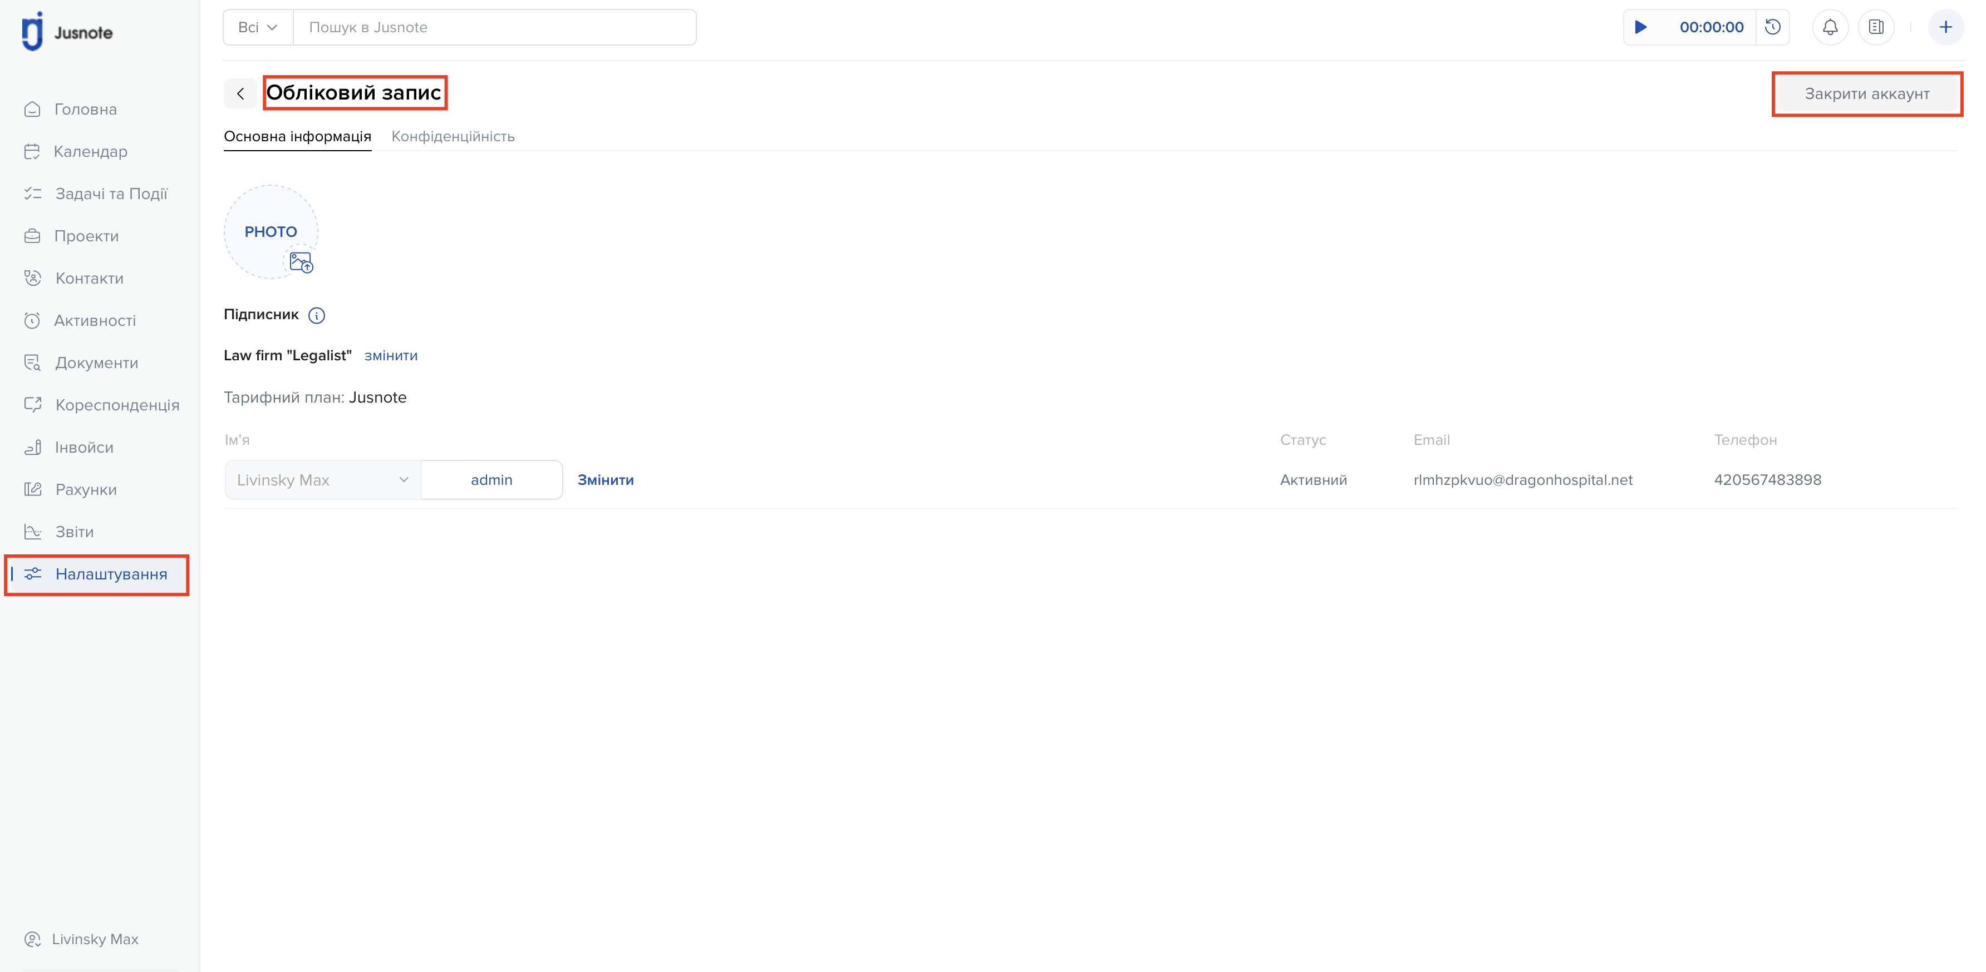This screenshot has width=1986, height=972.
Task: Click the email rlmhzpkvuo@dragonhospital.net
Action: click(1523, 480)
